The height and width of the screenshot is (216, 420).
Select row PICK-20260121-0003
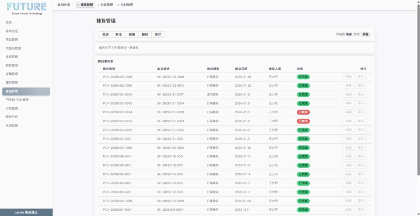pos(234,121)
